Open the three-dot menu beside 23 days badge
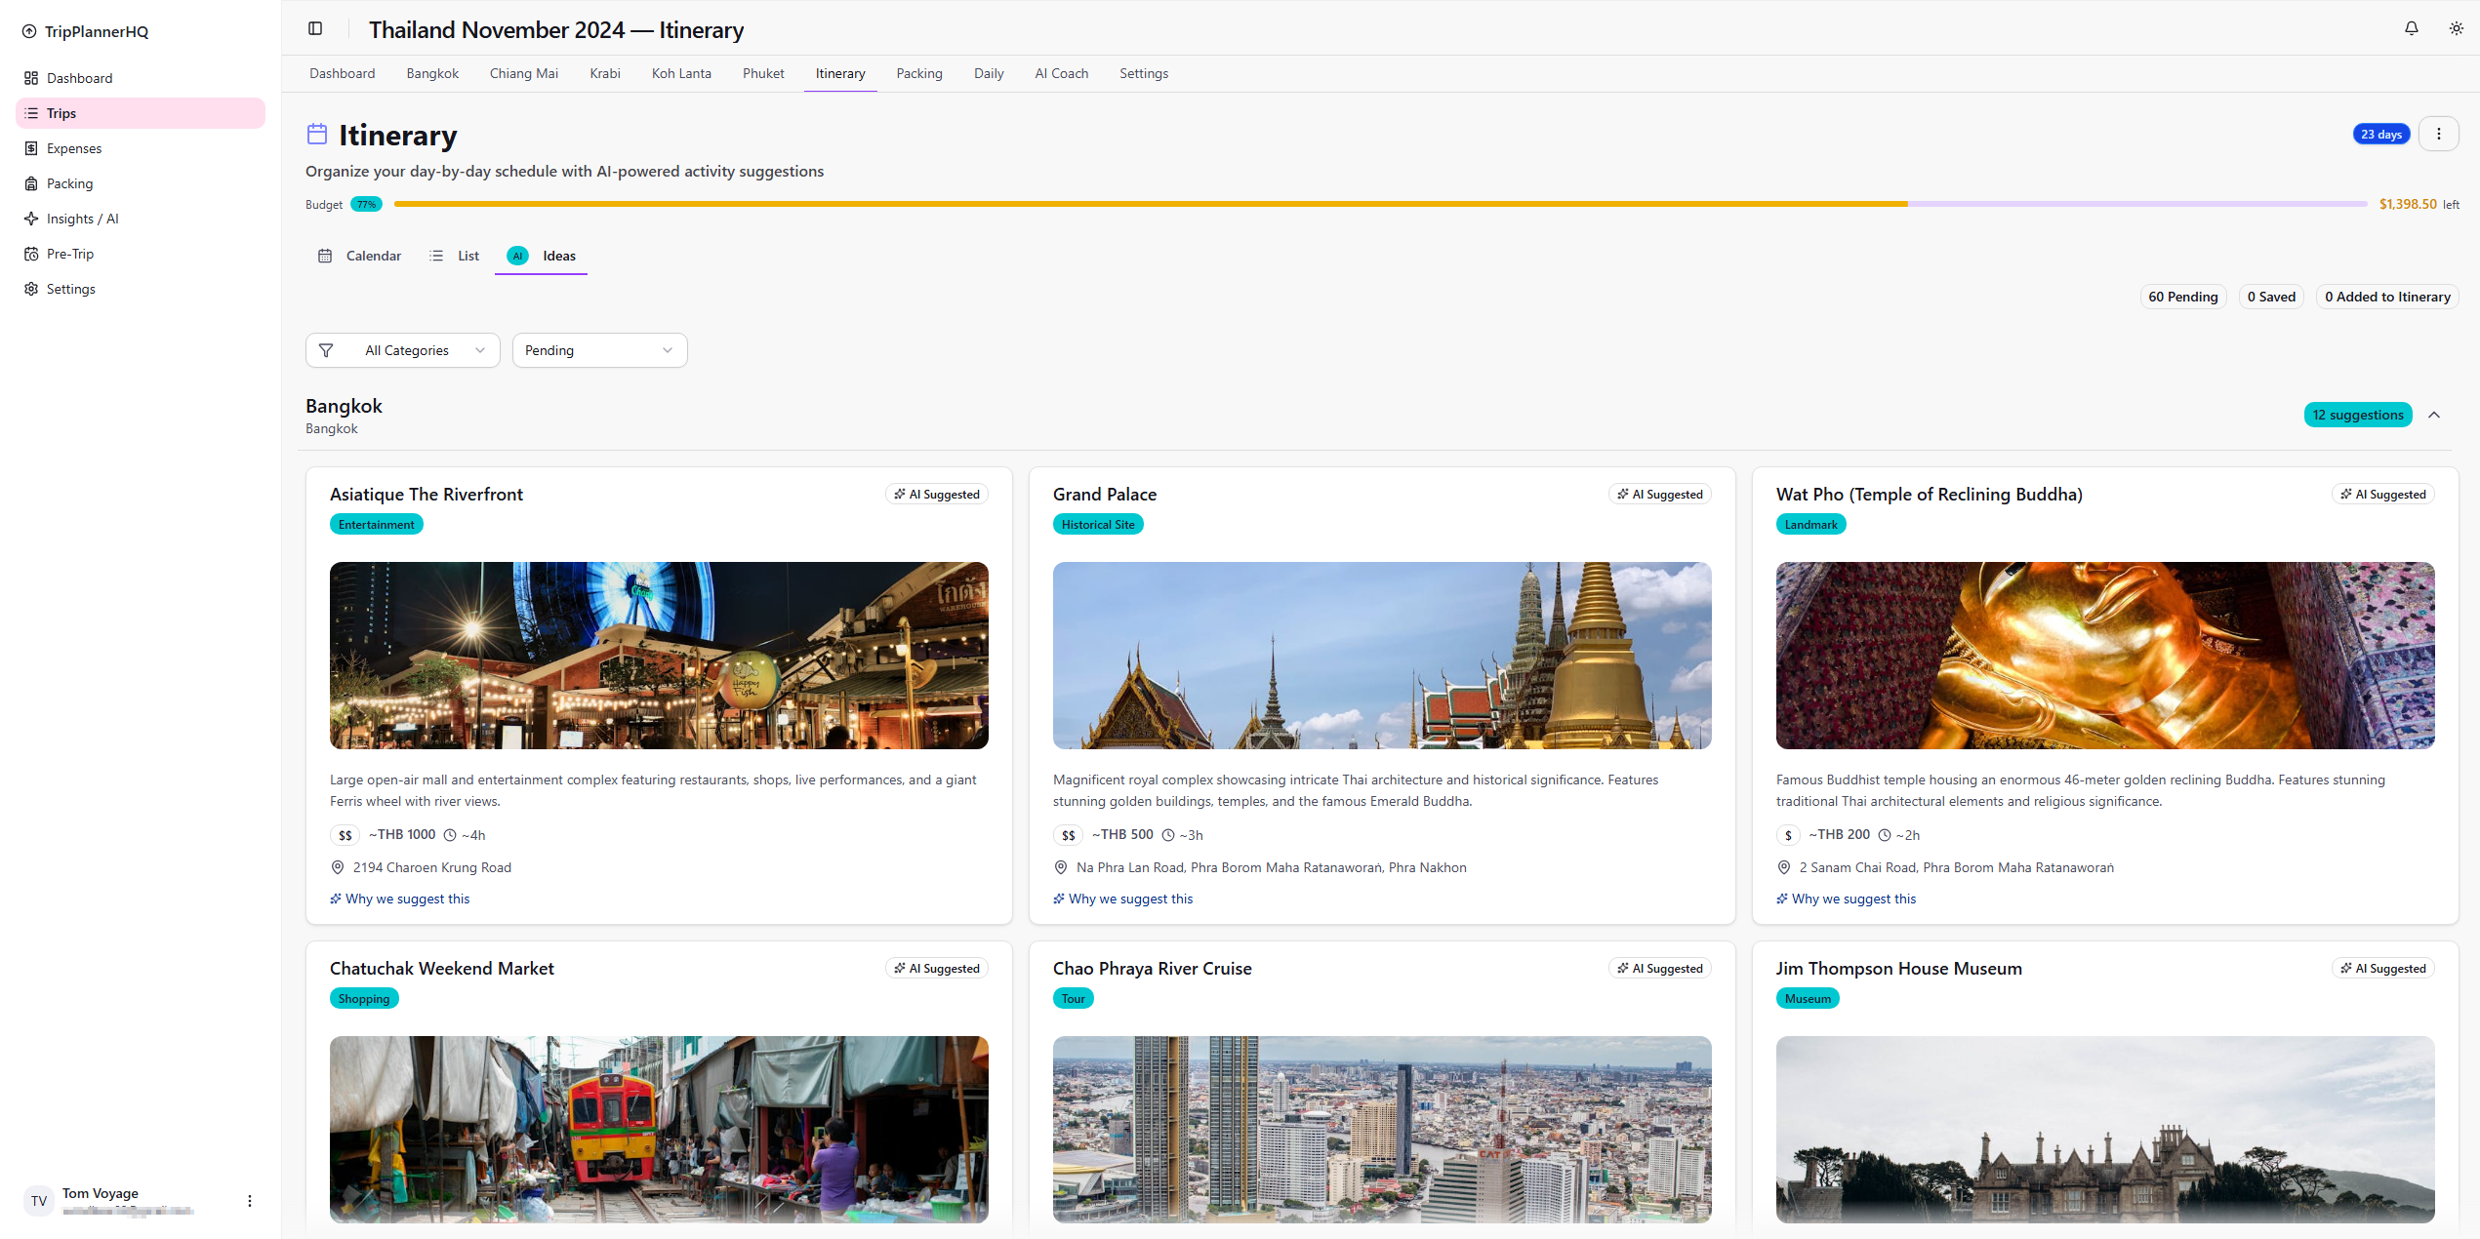This screenshot has width=2480, height=1239. coord(2440,134)
